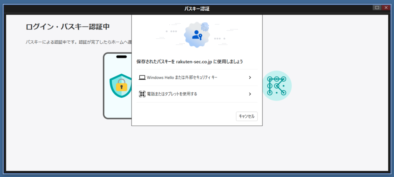394x177 pixels.
Task: Click the laptop icon beside Windows Hello
Action: pos(142,78)
